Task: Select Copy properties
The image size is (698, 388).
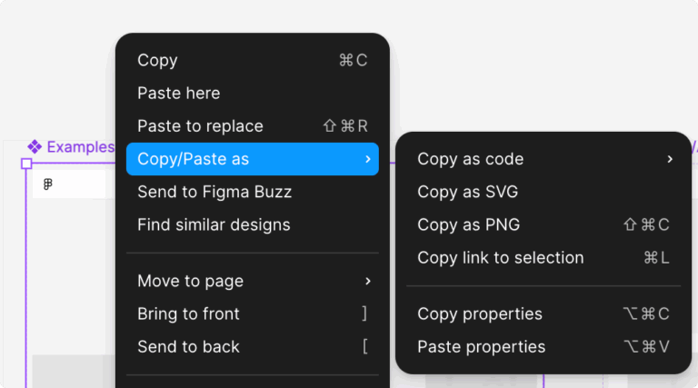Action: point(480,313)
